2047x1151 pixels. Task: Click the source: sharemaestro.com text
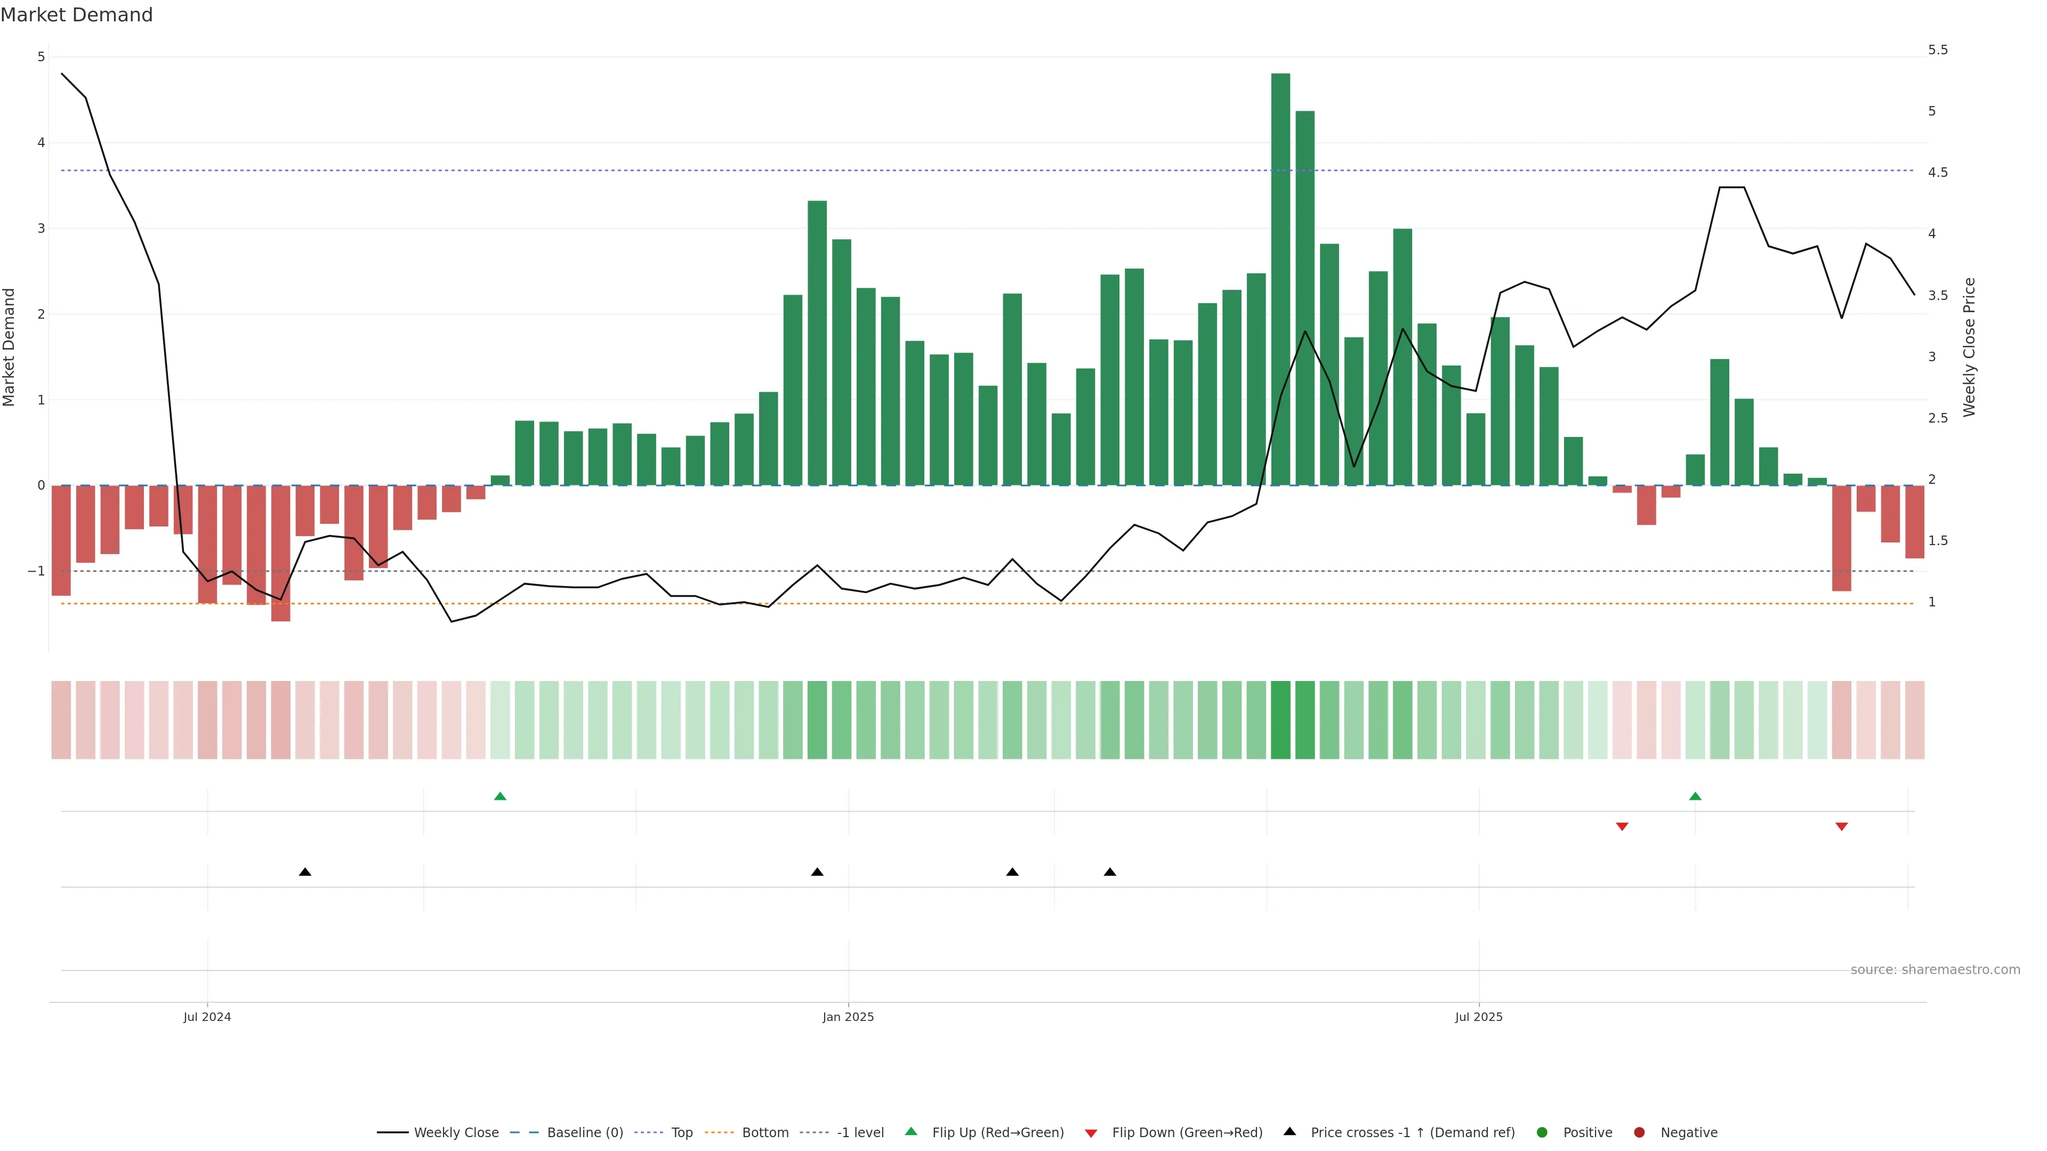pos(1935,970)
